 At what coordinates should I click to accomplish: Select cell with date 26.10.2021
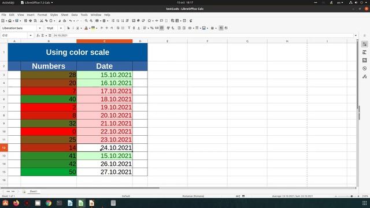point(105,164)
